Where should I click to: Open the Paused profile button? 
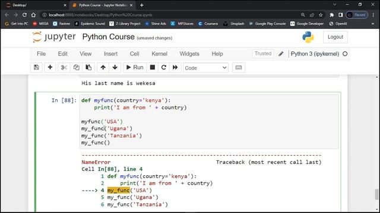tap(357, 15)
